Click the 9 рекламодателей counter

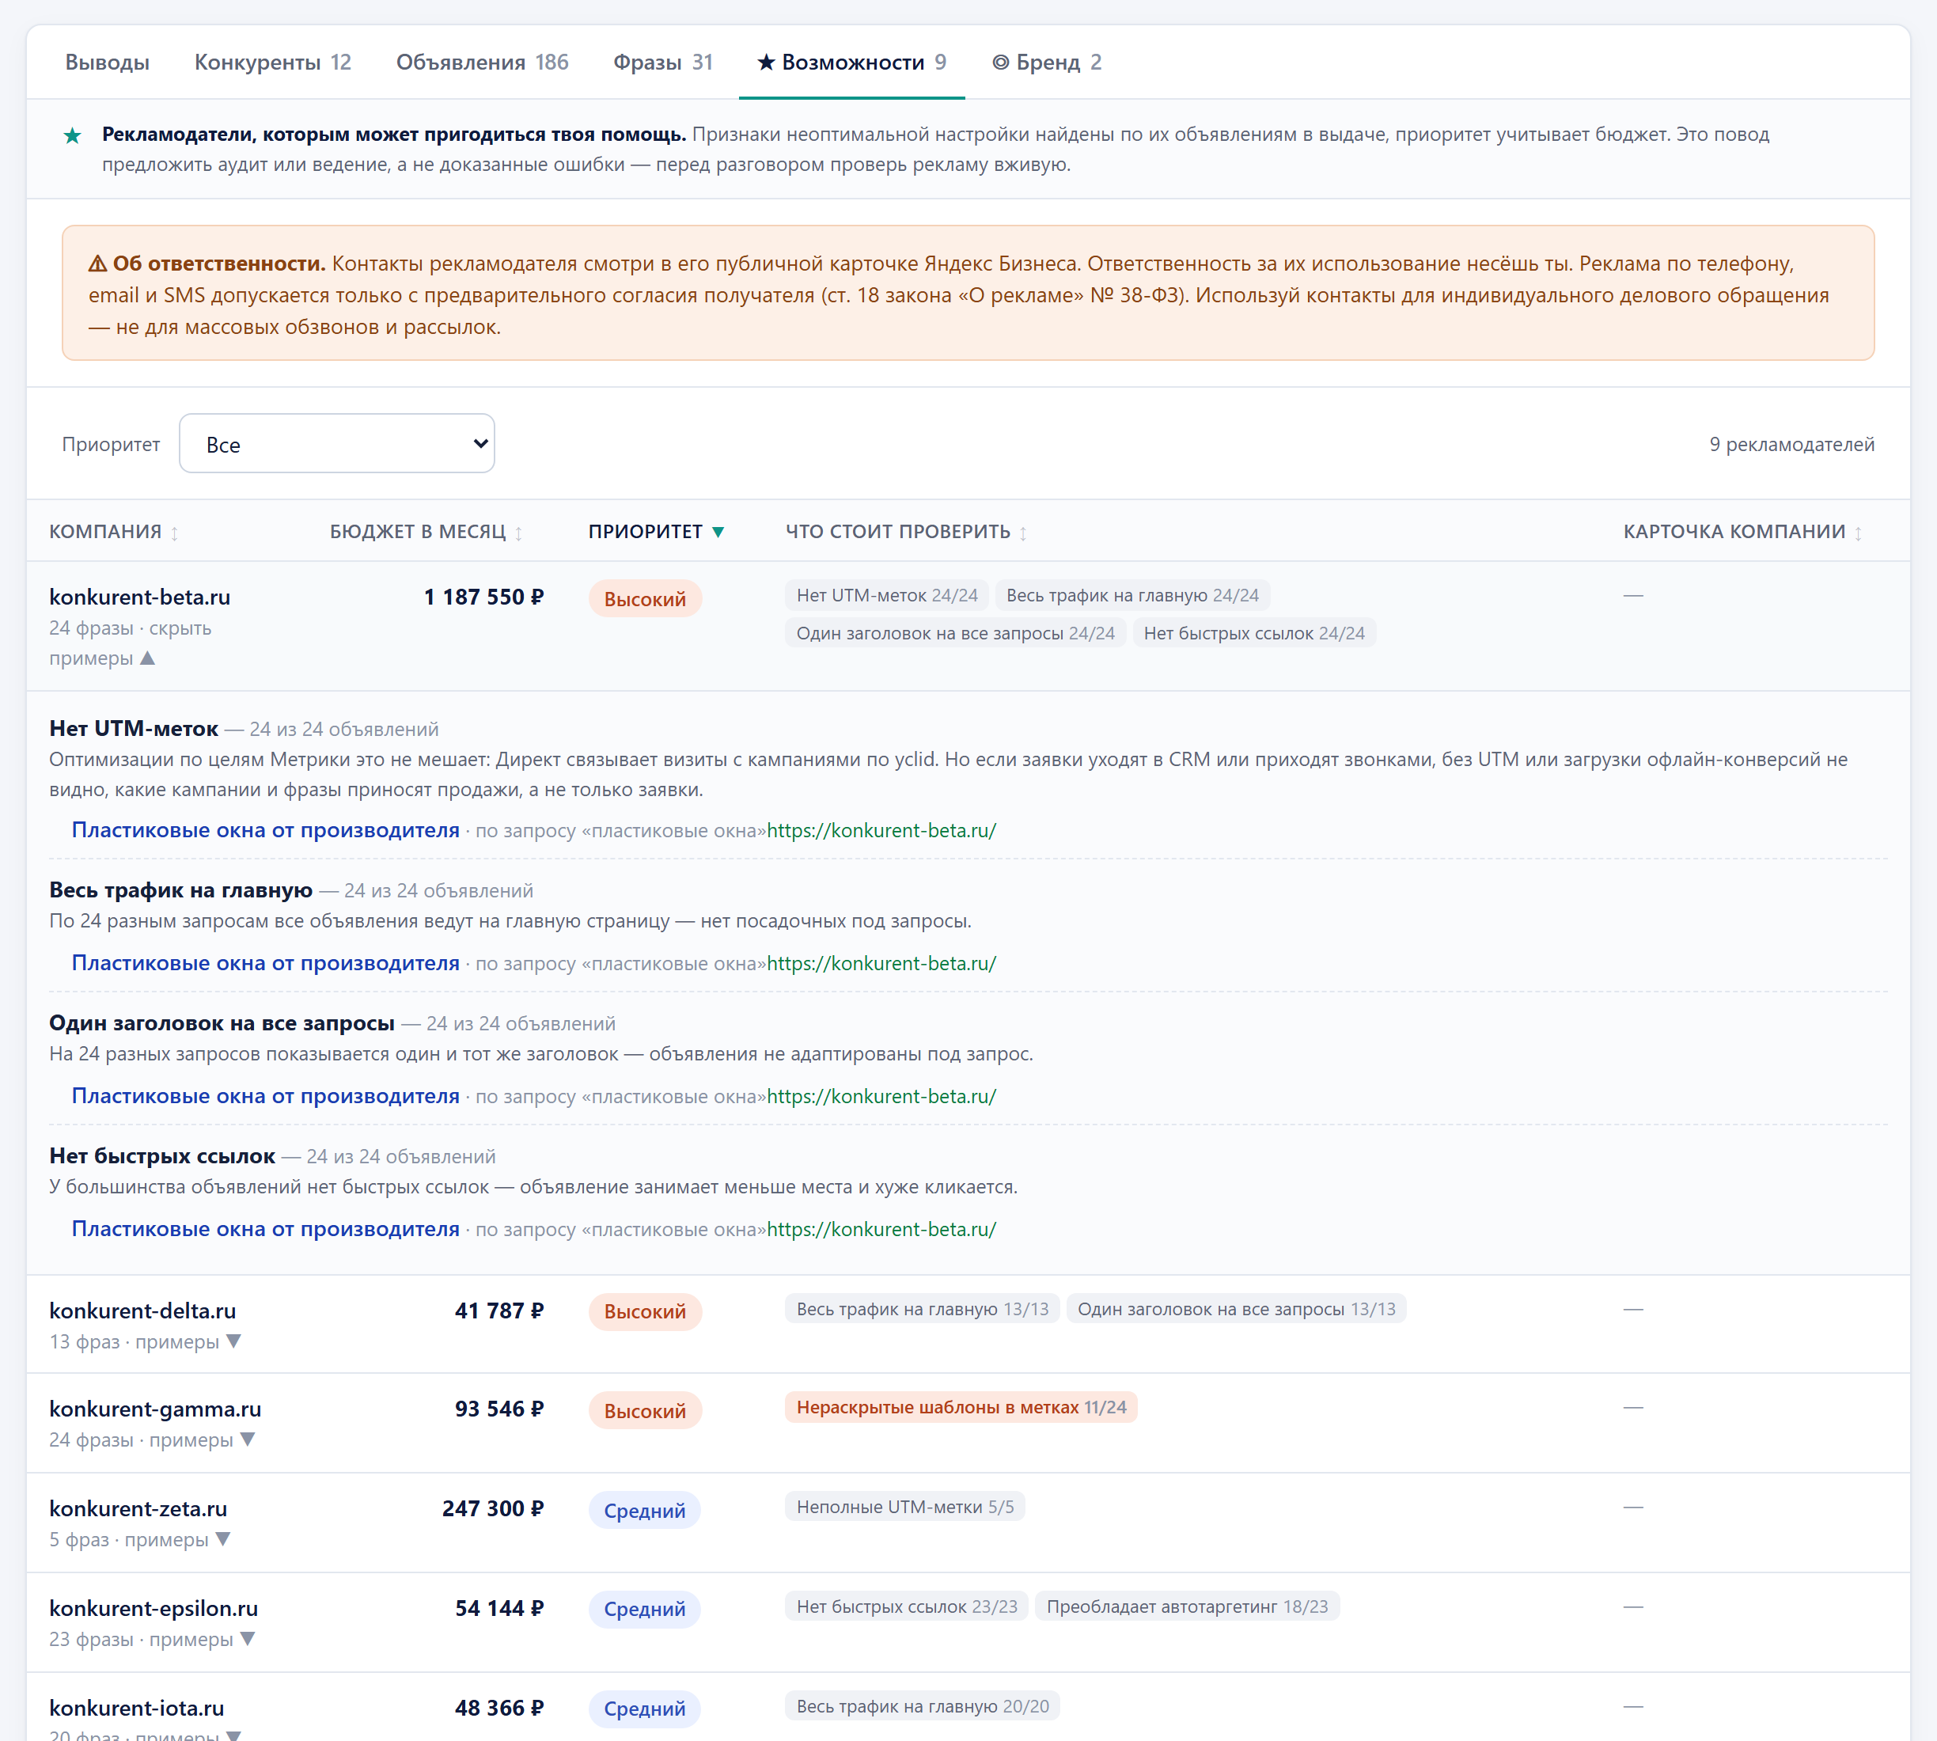click(1791, 444)
